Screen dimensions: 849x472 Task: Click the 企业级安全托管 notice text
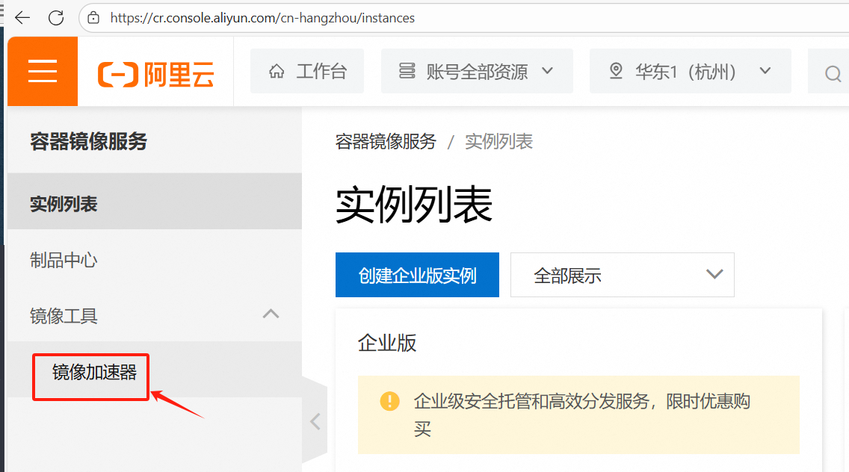pyautogui.click(x=581, y=415)
